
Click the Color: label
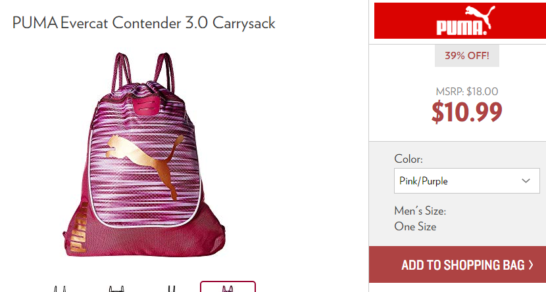(x=408, y=159)
